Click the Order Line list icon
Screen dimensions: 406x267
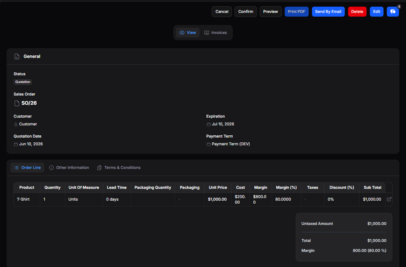16,167
